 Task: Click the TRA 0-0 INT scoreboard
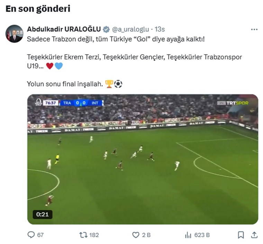coord(81,103)
